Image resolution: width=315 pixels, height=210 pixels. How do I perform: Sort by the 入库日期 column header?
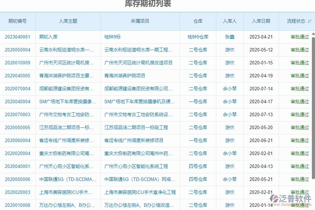pyautogui.click(x=261, y=21)
